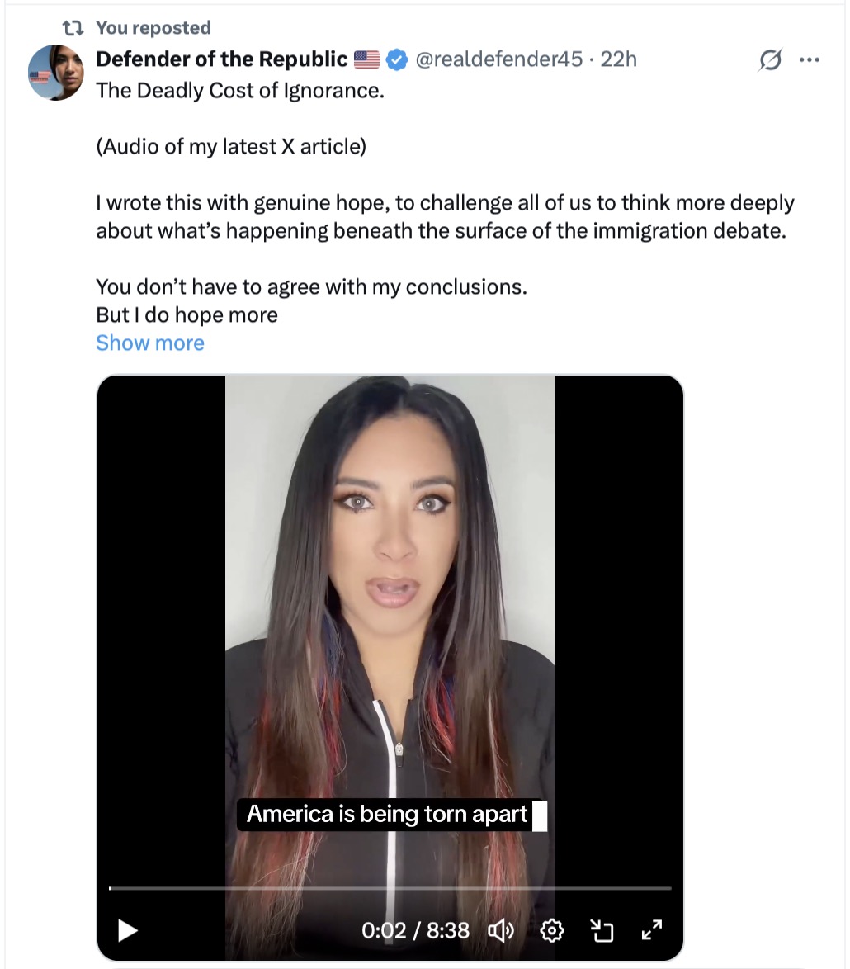Click the Grok slashed-circle icon
The image size is (850, 969).
(x=770, y=60)
